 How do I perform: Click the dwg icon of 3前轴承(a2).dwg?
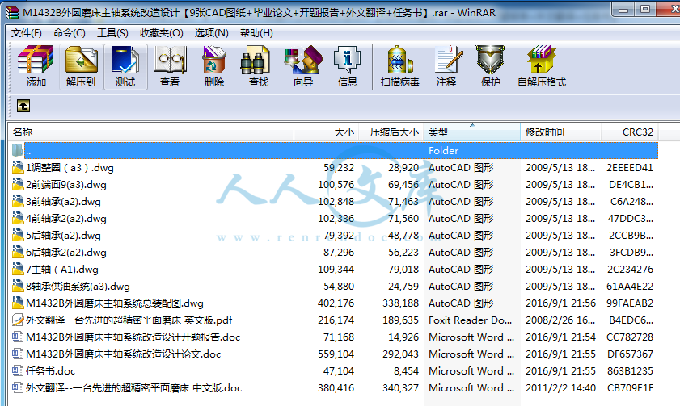coord(18,201)
